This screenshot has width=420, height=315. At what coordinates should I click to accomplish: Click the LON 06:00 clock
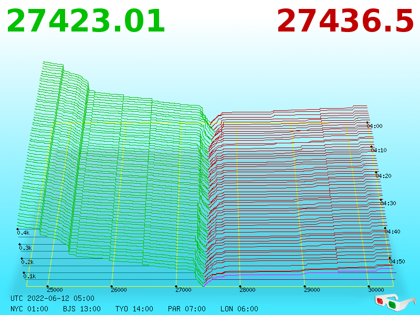[x=239, y=309]
